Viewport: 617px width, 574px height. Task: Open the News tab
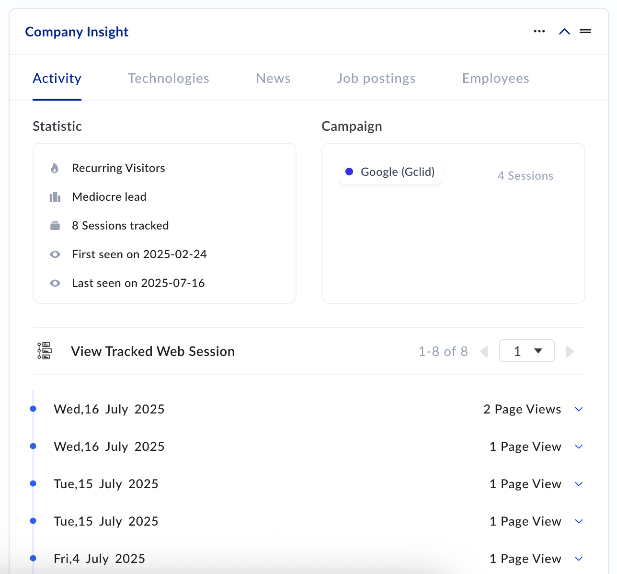tap(274, 78)
